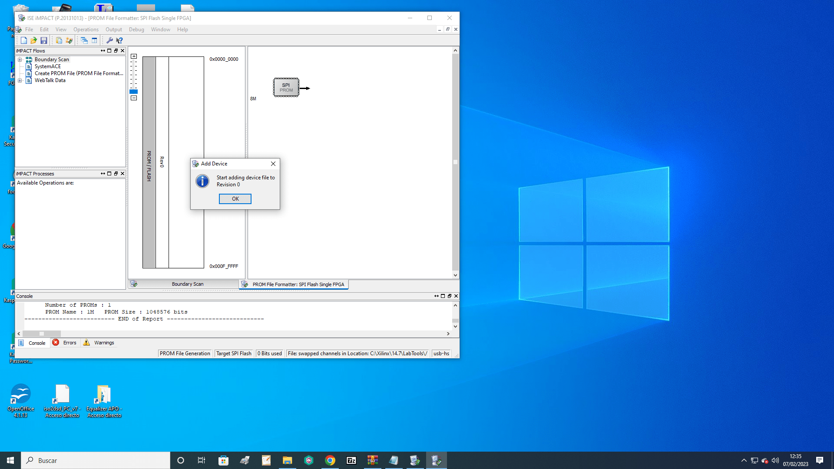The image size is (834, 469).
Task: Zoom out using the minus box
Action: pyautogui.click(x=134, y=98)
